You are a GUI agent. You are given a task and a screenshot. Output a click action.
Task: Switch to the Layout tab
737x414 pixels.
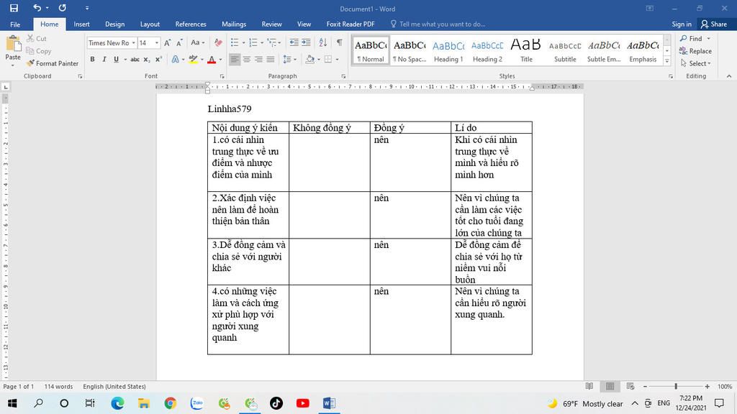tap(150, 24)
